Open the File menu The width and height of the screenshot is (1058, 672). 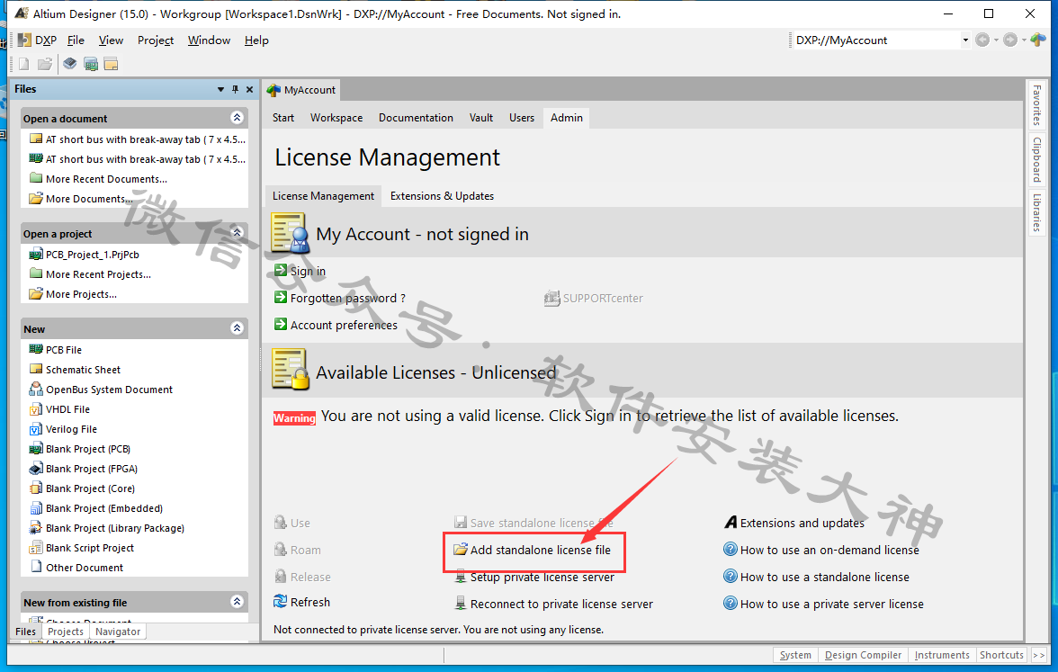pos(76,40)
